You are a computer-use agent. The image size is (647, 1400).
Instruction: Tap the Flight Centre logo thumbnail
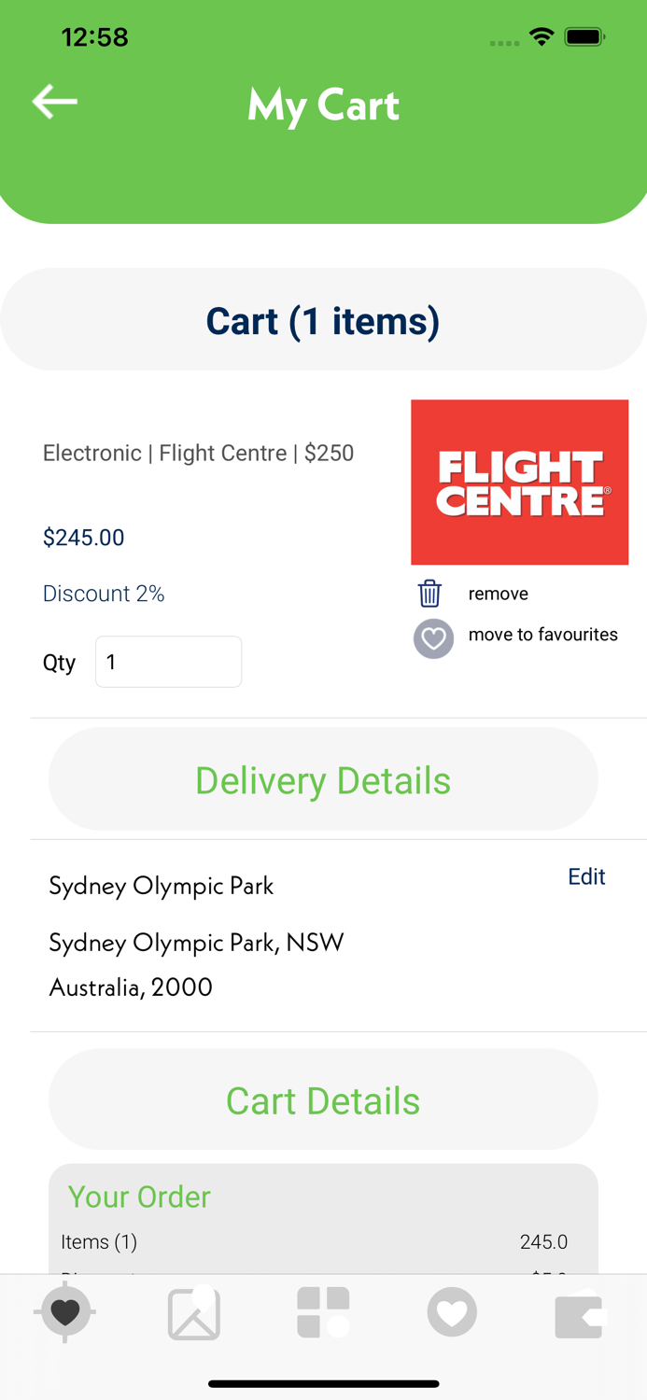coord(519,483)
